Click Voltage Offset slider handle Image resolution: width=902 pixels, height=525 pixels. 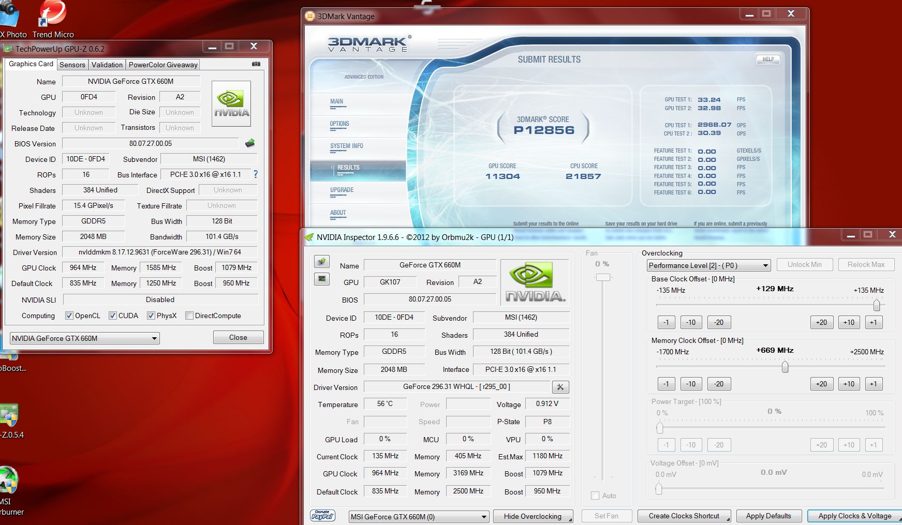tap(659, 488)
